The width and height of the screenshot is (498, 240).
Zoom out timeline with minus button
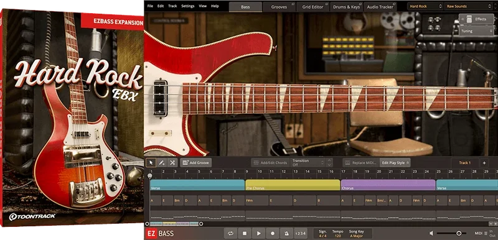click(491, 223)
